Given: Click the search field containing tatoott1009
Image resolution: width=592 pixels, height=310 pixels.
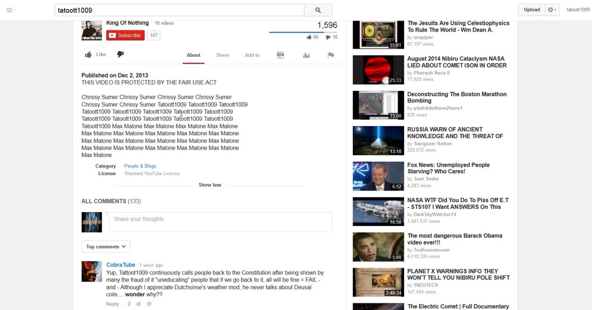Looking at the screenshot, I should tap(180, 10).
